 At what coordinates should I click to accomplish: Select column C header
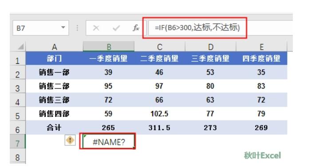point(160,47)
